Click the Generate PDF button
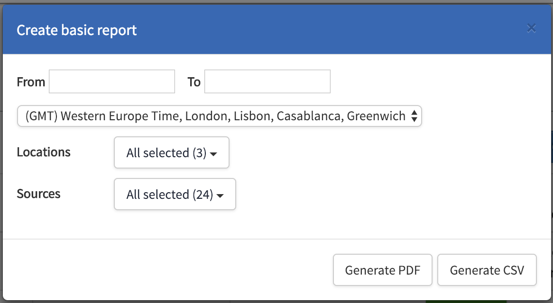Viewport: 553px width, 303px height. click(382, 270)
